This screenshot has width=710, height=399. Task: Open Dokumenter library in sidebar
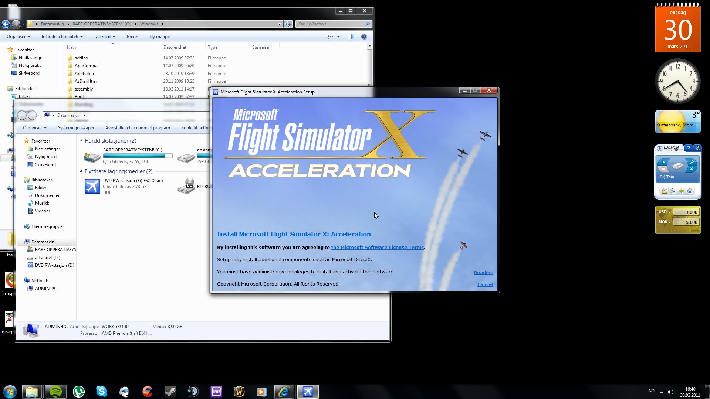coord(47,195)
